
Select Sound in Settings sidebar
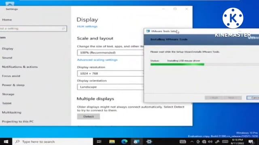(7, 58)
